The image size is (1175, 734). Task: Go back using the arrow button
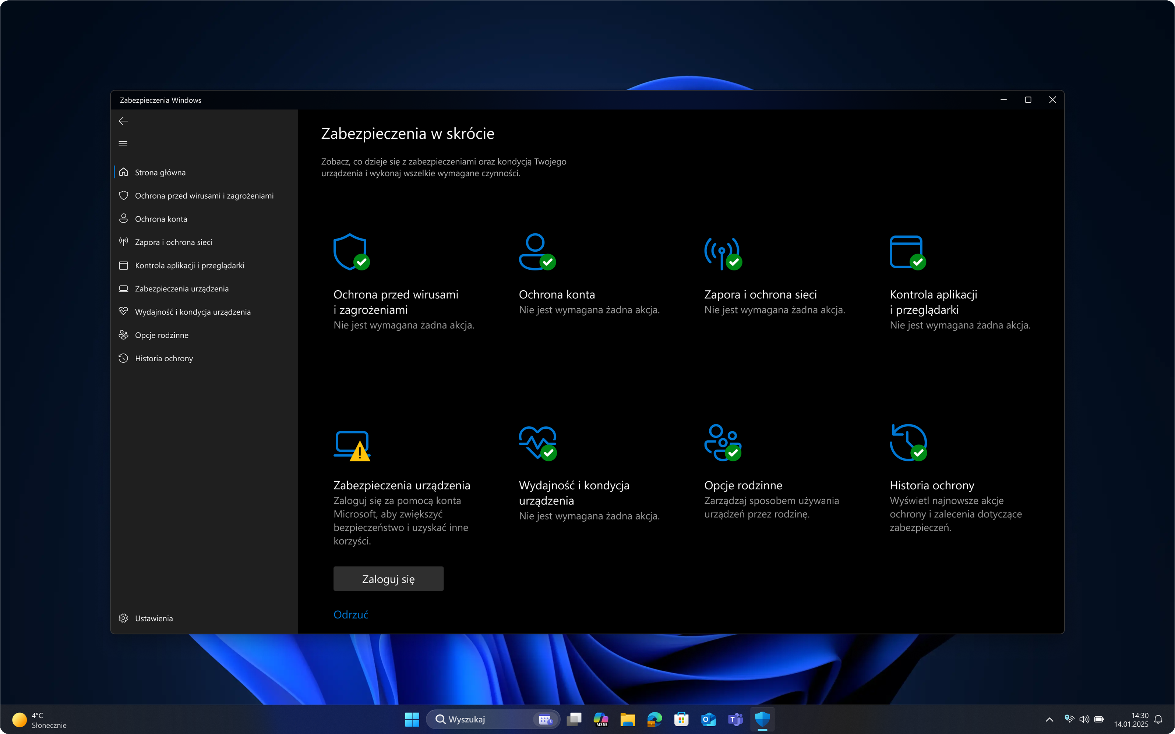point(123,121)
